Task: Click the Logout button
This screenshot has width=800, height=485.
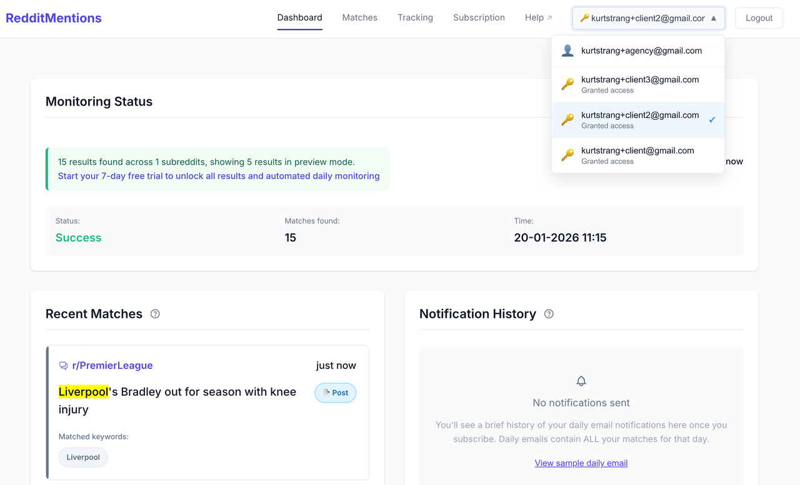Action: (x=759, y=18)
